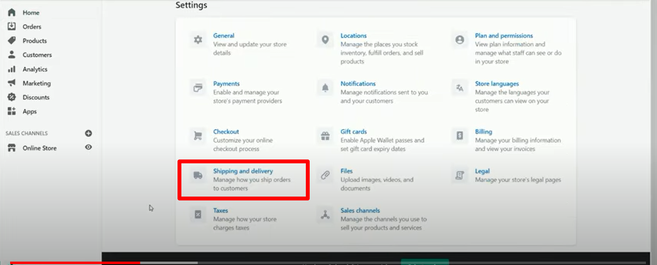Open General settings link

[x=224, y=36]
